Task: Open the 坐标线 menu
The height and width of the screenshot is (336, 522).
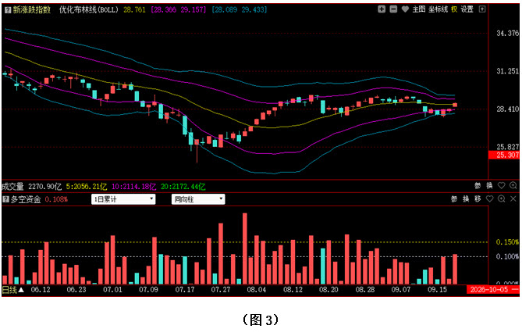Action: point(438,9)
